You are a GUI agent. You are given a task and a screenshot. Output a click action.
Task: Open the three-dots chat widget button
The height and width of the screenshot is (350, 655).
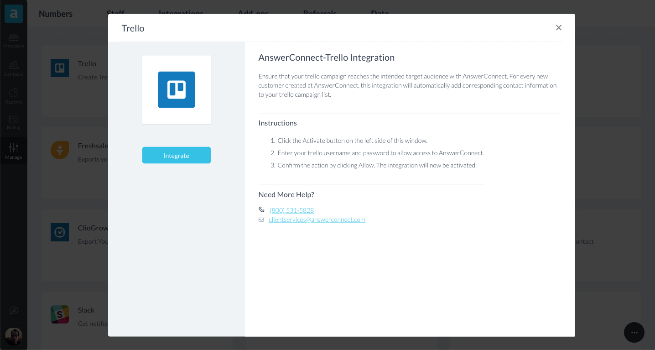[634, 333]
